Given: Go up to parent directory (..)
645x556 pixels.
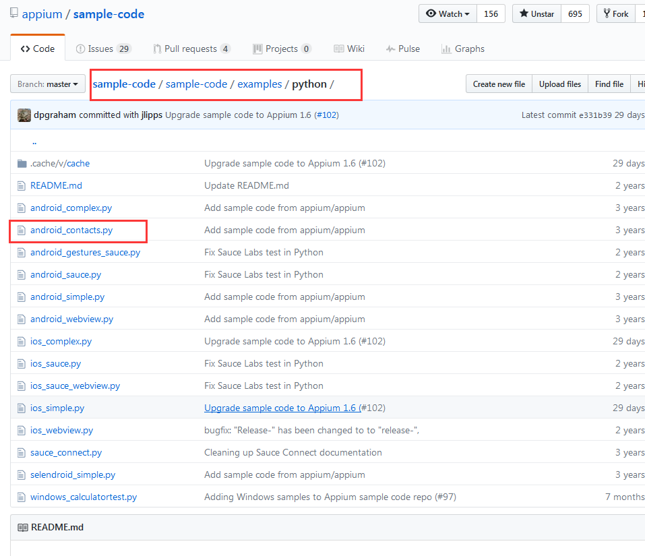Looking at the screenshot, I should click(x=34, y=142).
